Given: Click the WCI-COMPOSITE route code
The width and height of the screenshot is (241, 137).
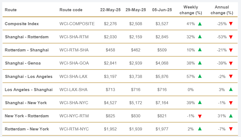Looking at the screenshot, I should [77, 24].
